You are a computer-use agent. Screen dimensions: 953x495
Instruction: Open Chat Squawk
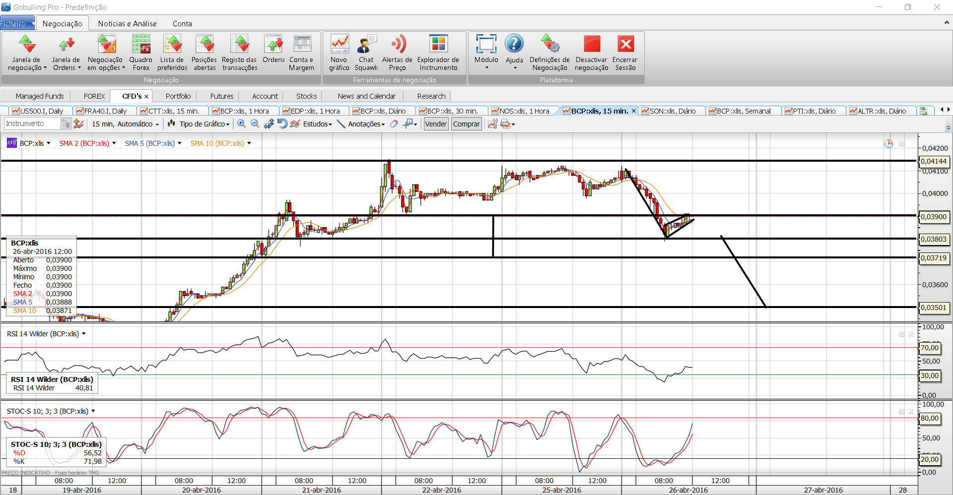tap(366, 53)
